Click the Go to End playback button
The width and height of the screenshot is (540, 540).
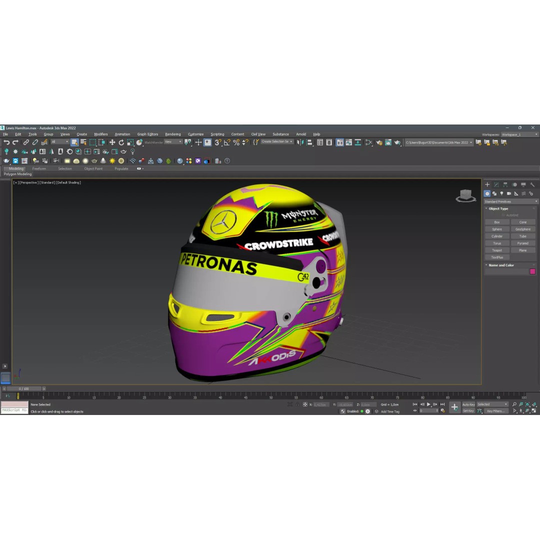(x=442, y=404)
